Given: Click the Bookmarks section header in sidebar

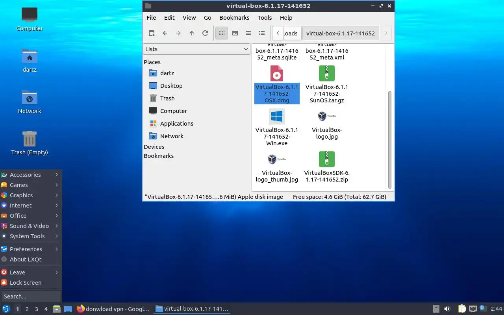Looking at the screenshot, I should pos(159,156).
